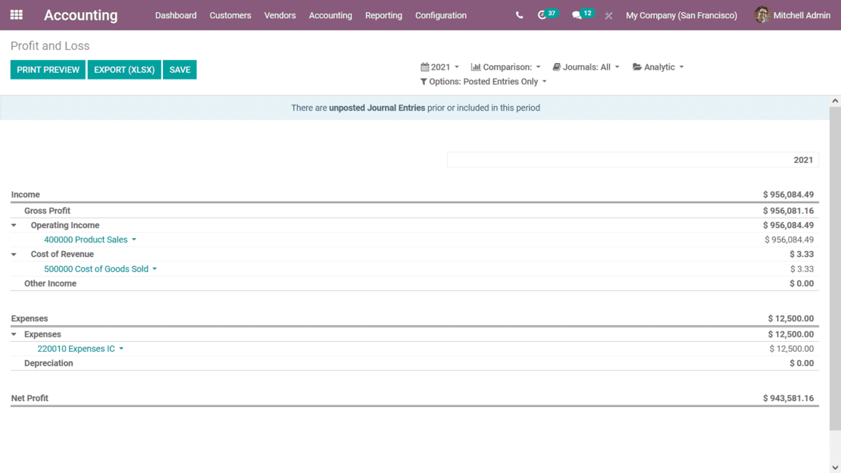Click the Export (XLSX) button
Viewport: 841px width, 473px height.
124,70
